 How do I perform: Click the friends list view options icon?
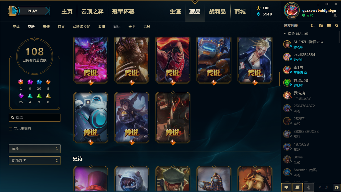pos(329,26)
